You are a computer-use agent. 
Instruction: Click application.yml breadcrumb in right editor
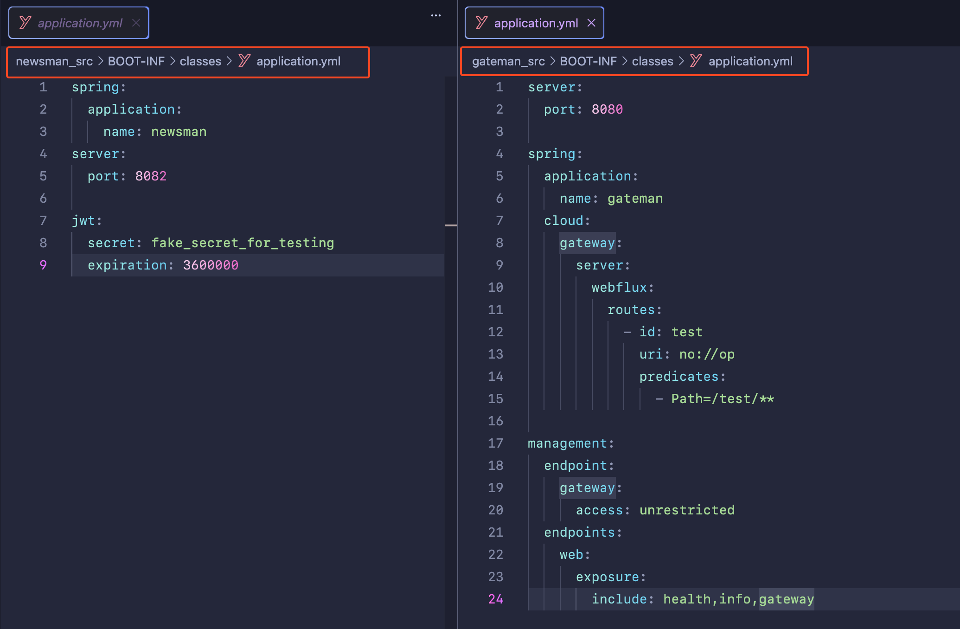(x=750, y=61)
